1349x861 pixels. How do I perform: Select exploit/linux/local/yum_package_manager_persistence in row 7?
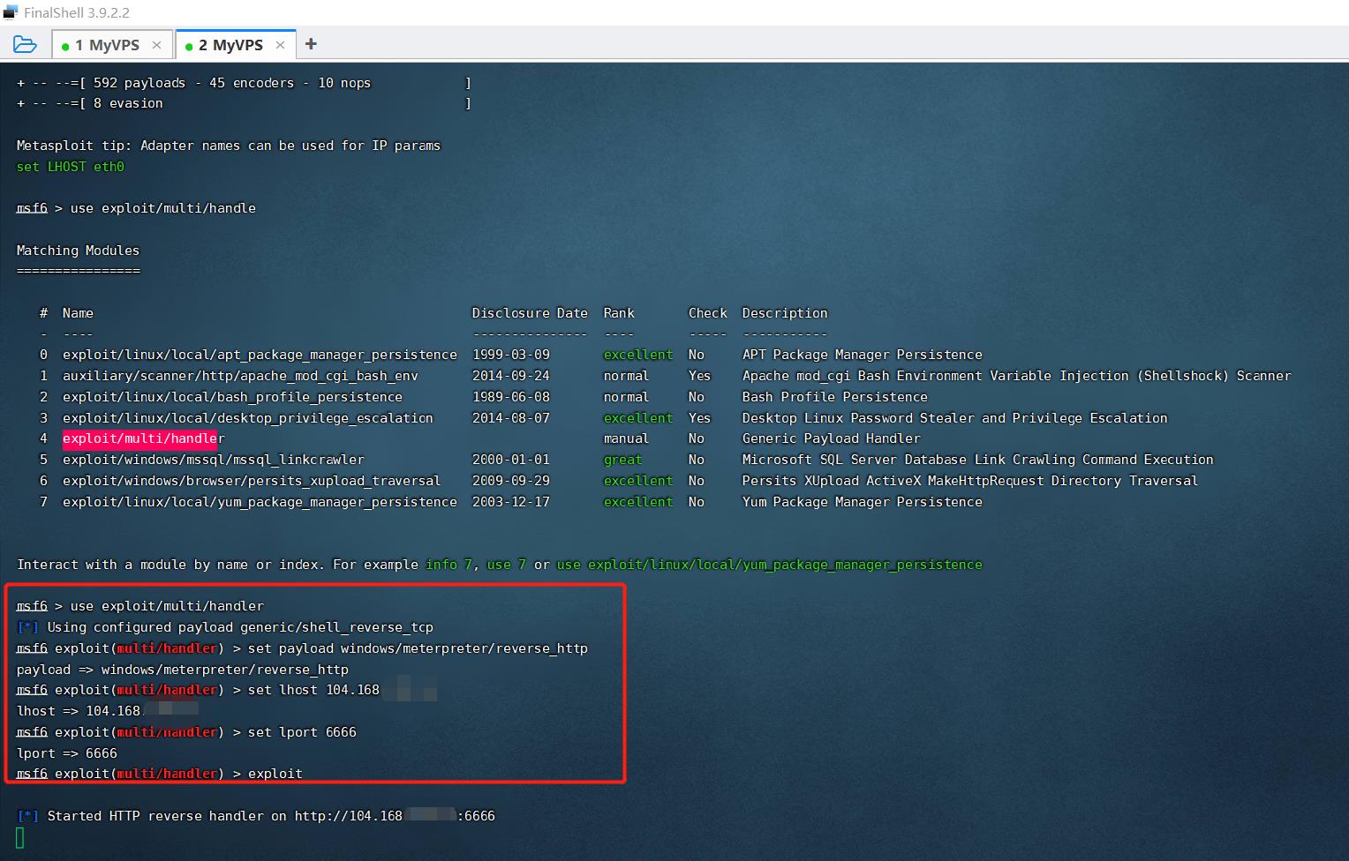pyautogui.click(x=260, y=502)
